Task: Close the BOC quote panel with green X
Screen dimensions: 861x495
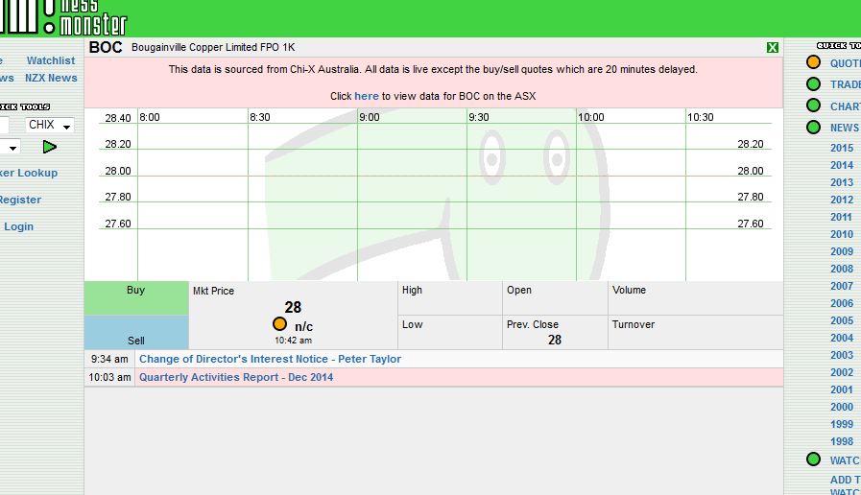Action: (772, 48)
